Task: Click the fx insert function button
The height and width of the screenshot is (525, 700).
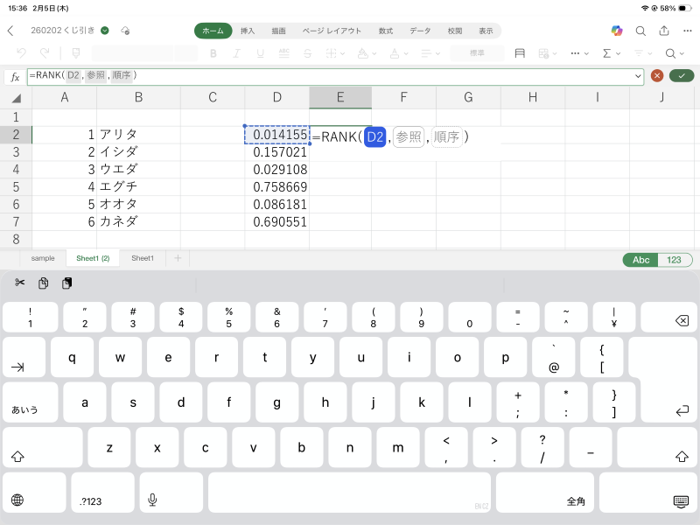Action: click(x=15, y=76)
